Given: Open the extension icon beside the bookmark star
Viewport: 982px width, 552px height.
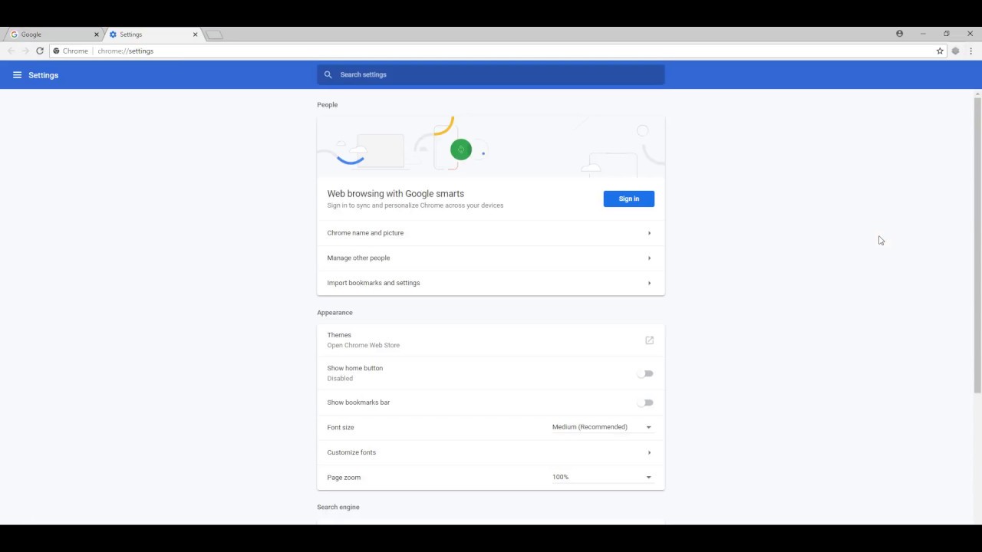Looking at the screenshot, I should 955,51.
